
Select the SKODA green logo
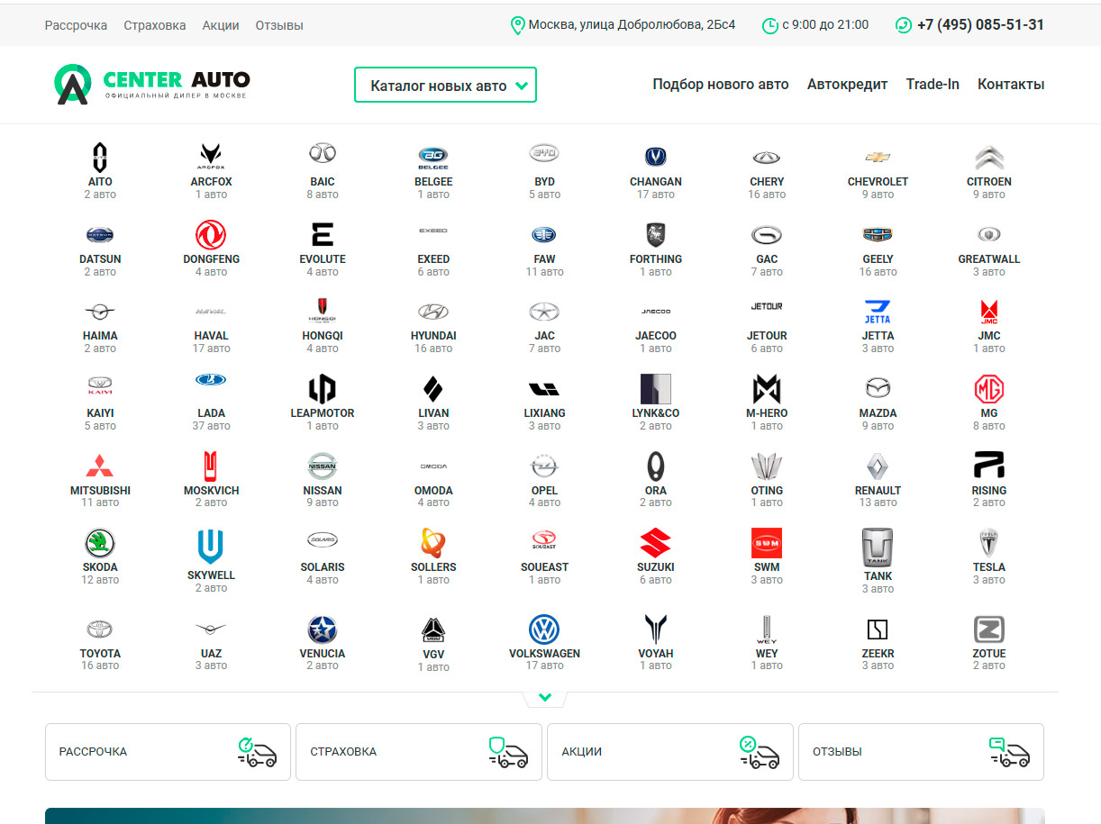coord(100,543)
